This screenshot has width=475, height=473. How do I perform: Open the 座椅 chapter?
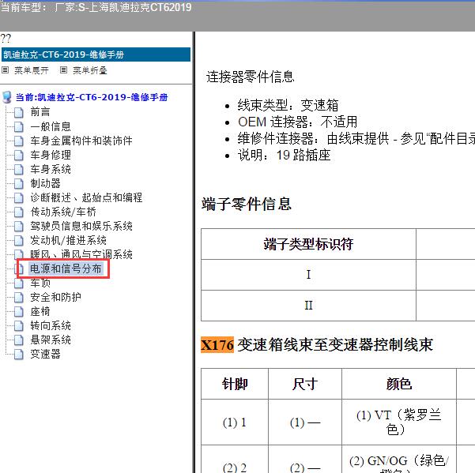coord(40,311)
